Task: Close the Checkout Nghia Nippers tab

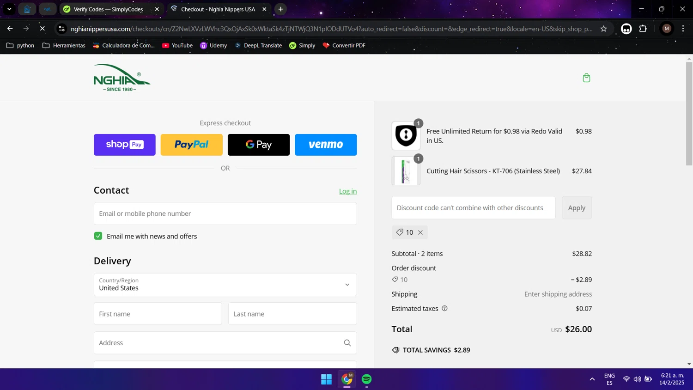Action: click(x=264, y=9)
